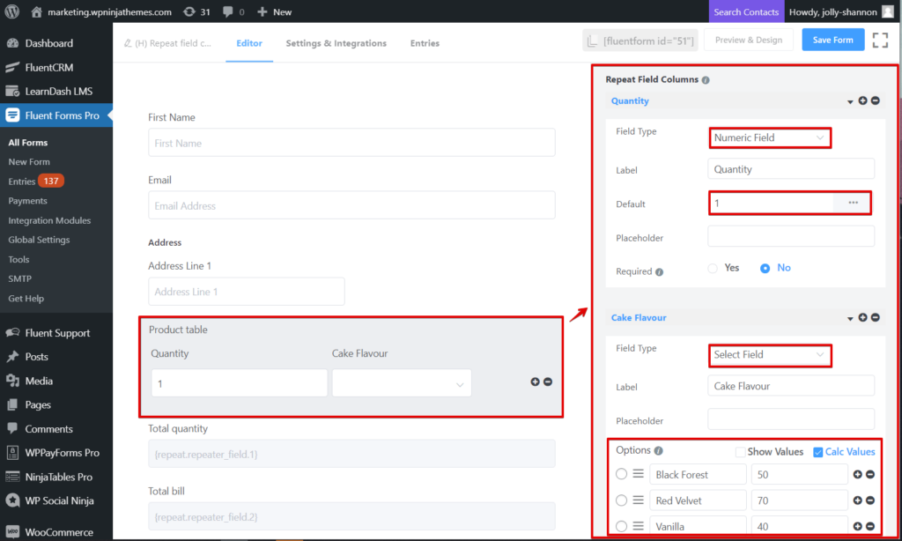Add option after Red Velvet
902x541 pixels.
point(857,500)
